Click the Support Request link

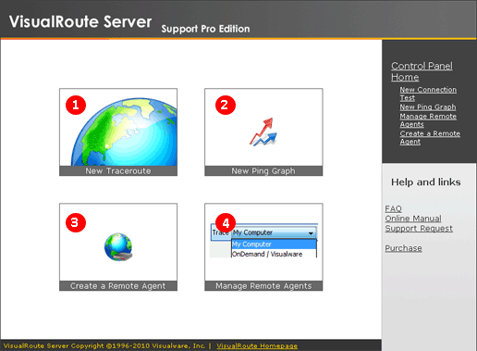419,229
